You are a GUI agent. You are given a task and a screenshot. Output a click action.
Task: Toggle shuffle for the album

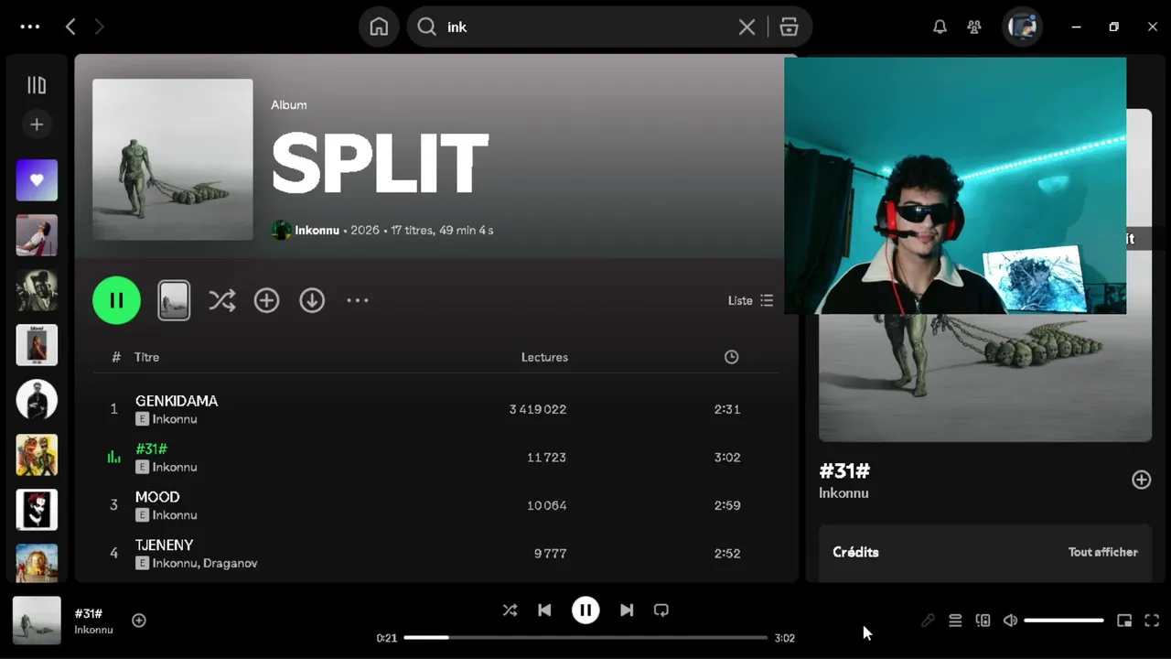click(221, 300)
